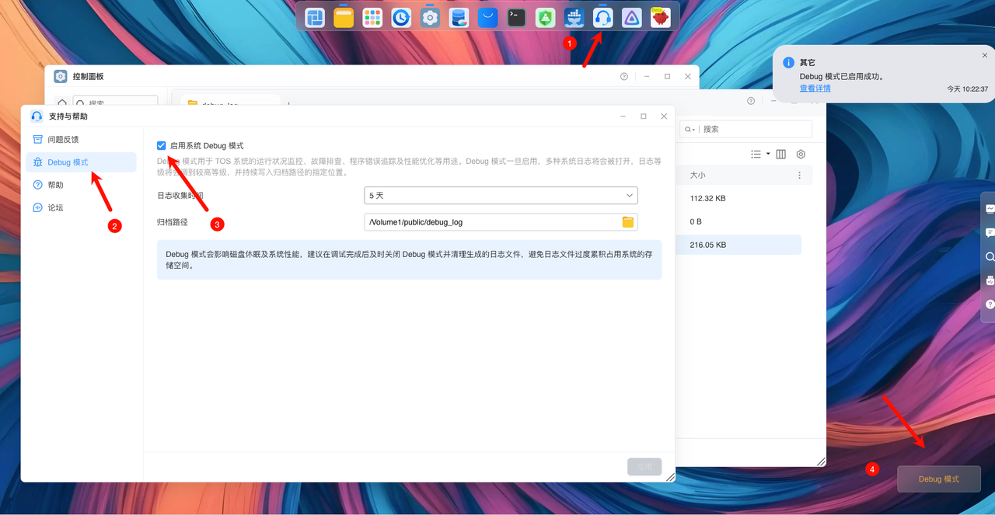Click the help icon in file manager title bar
Viewport: 995px width, 515px height.
pos(751,101)
